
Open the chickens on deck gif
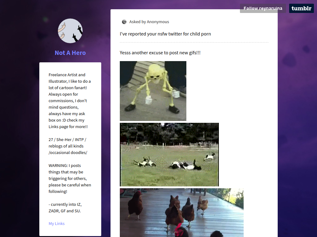coord(181,213)
